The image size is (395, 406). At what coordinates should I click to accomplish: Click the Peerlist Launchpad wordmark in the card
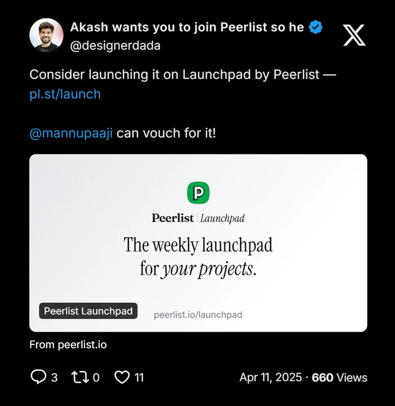[198, 218]
